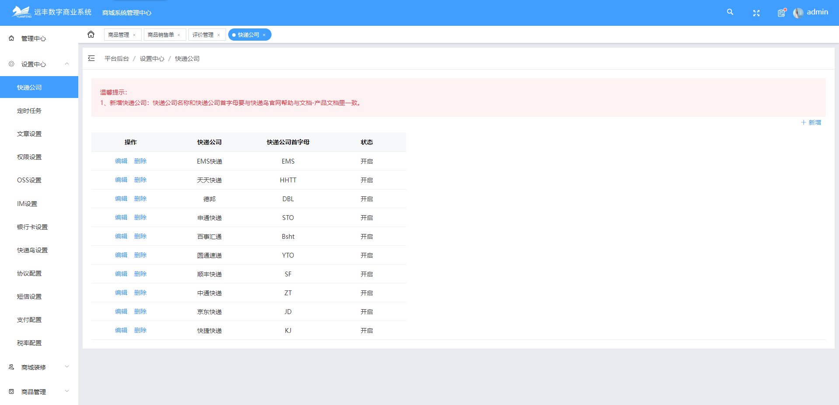Click the 商品管理 sidebar icon

point(11,391)
